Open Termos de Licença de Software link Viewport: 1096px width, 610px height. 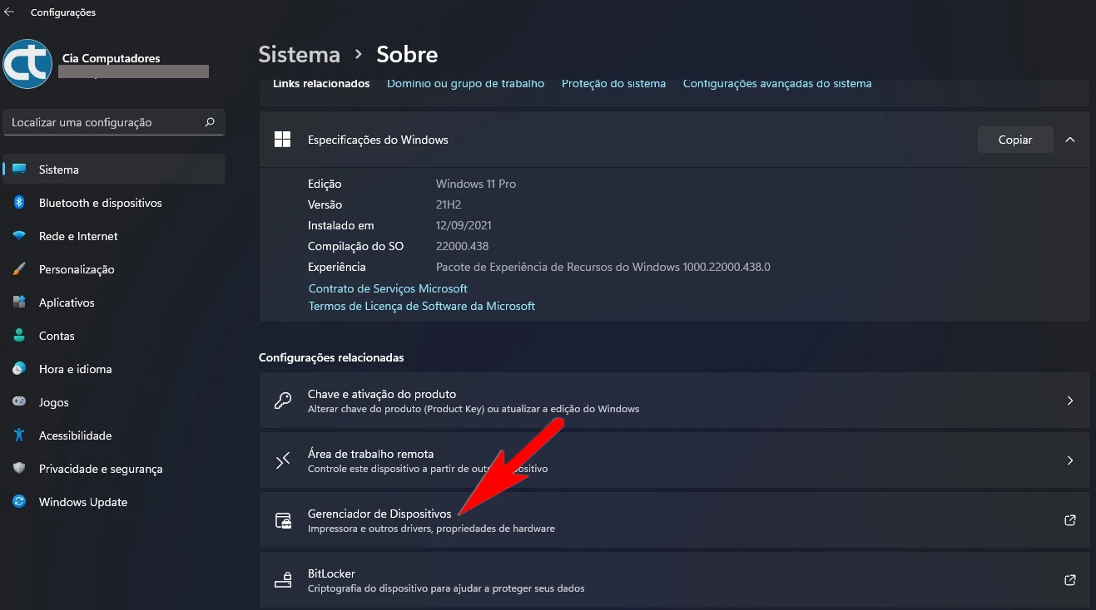(x=422, y=306)
